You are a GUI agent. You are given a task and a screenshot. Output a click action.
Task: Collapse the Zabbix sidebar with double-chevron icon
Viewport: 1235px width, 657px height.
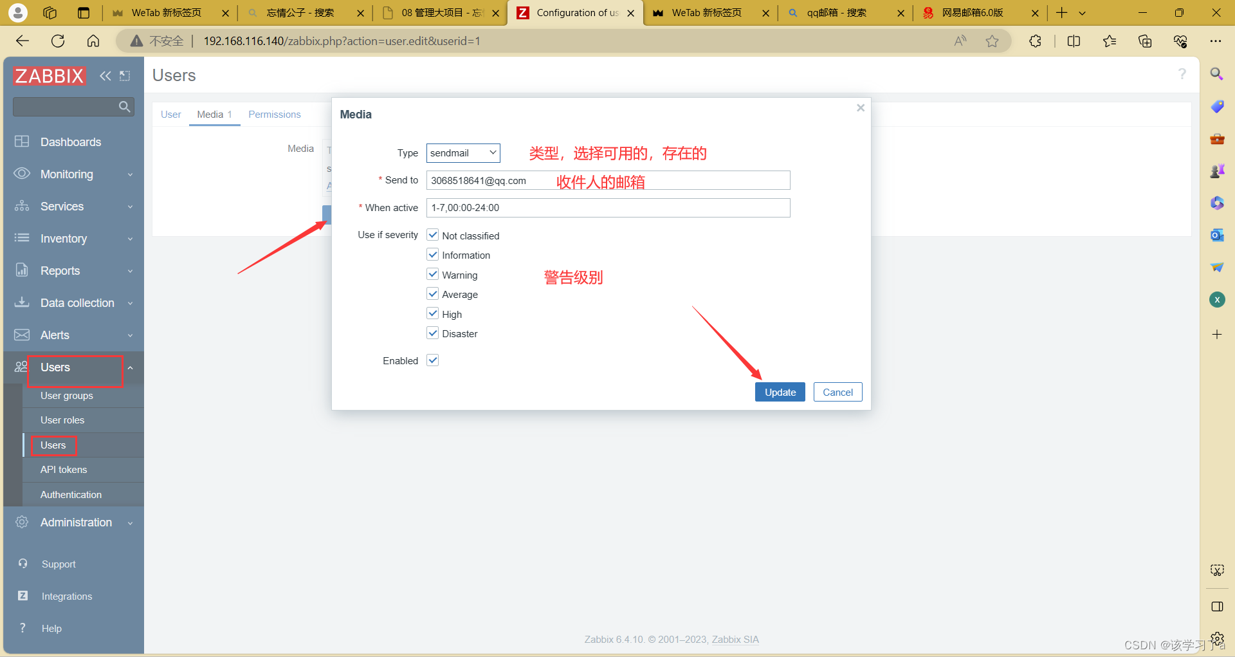click(105, 76)
